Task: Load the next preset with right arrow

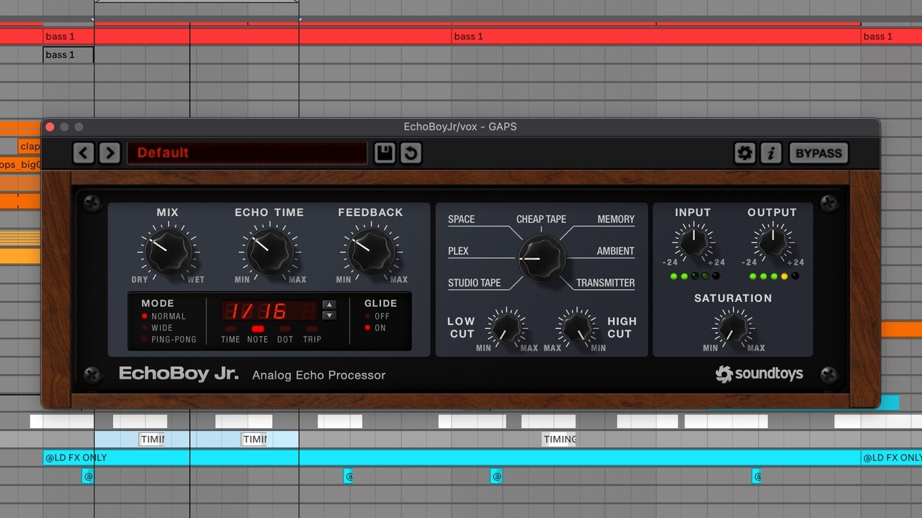Action: coord(109,153)
